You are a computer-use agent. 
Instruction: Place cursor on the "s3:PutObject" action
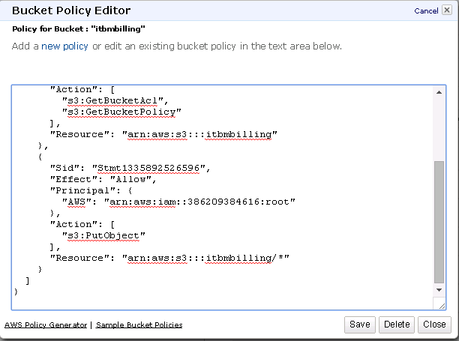click(x=103, y=236)
